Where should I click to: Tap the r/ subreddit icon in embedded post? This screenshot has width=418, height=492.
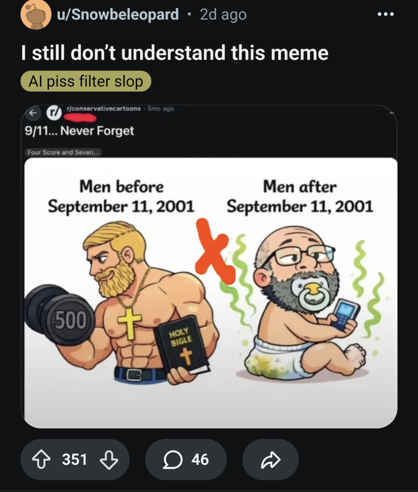[54, 112]
